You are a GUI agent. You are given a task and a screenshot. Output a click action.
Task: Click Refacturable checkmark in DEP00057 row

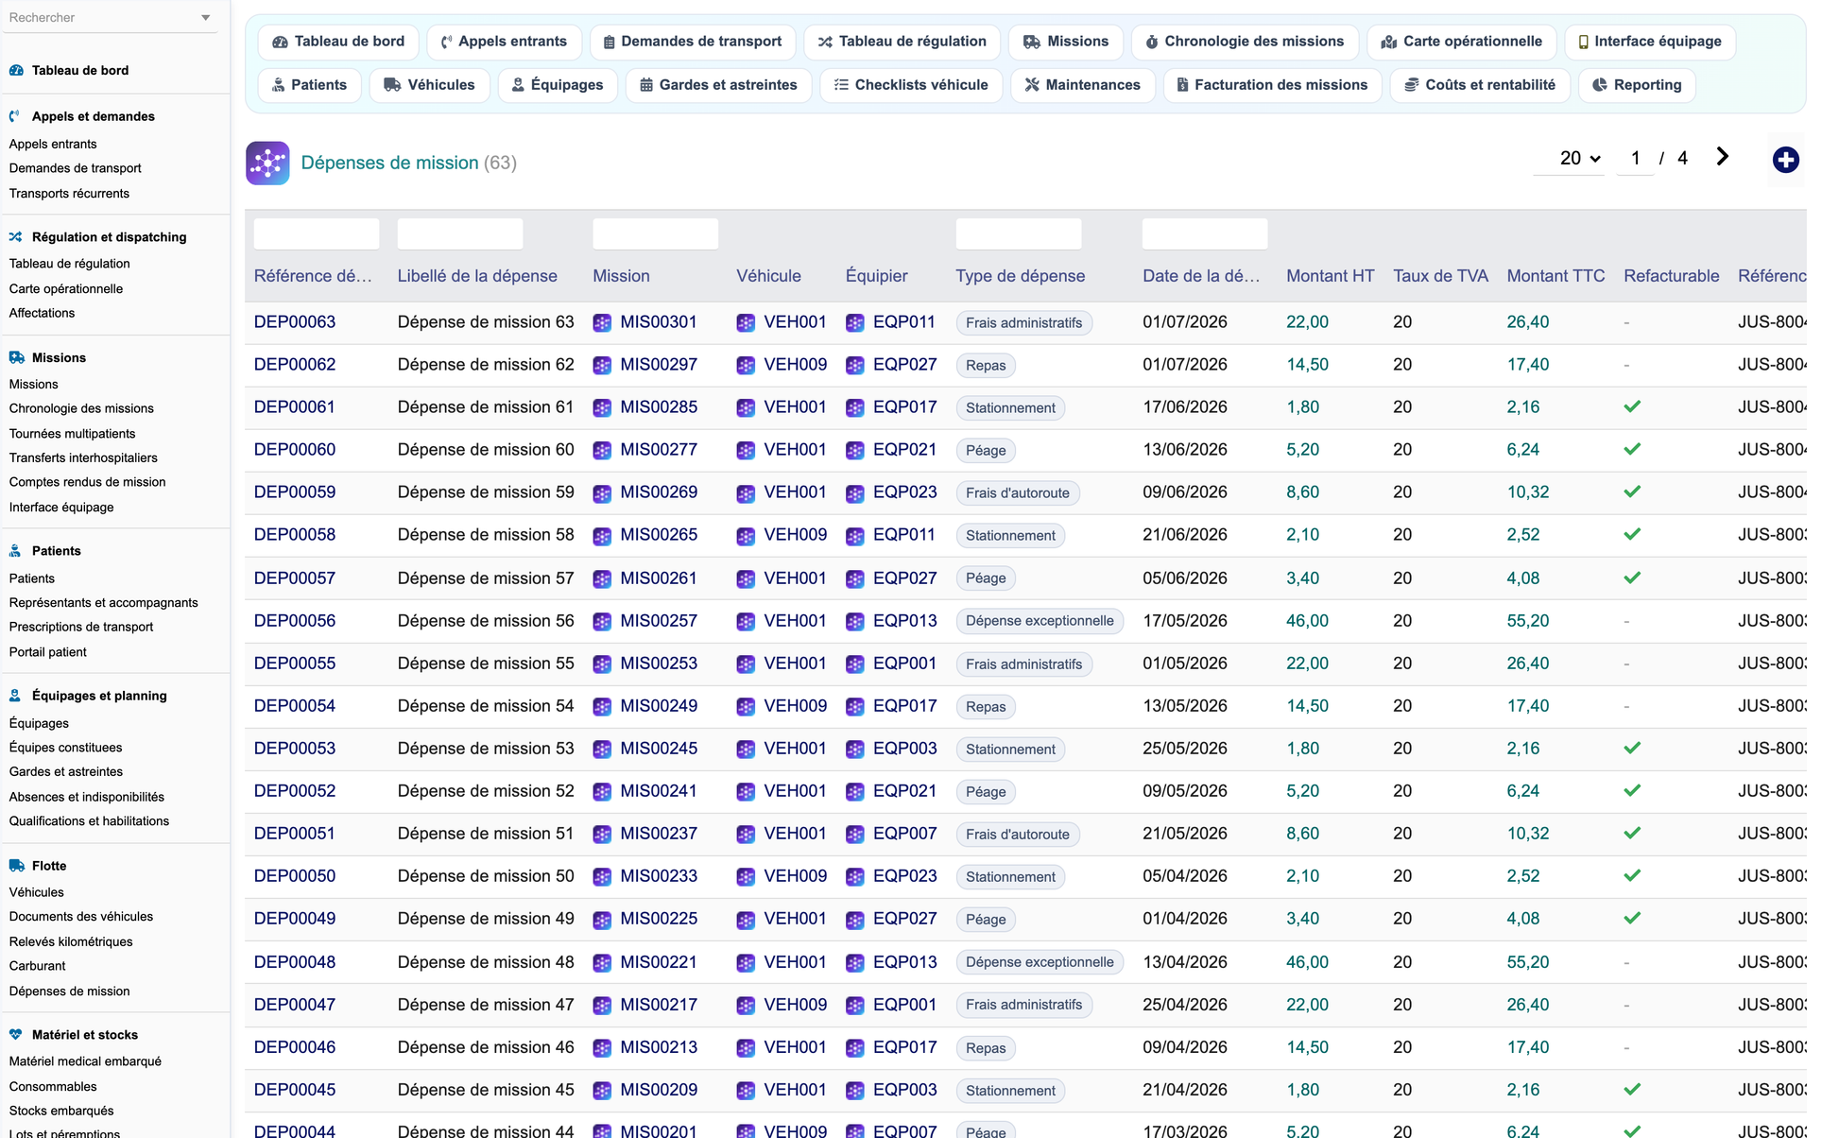(1632, 578)
